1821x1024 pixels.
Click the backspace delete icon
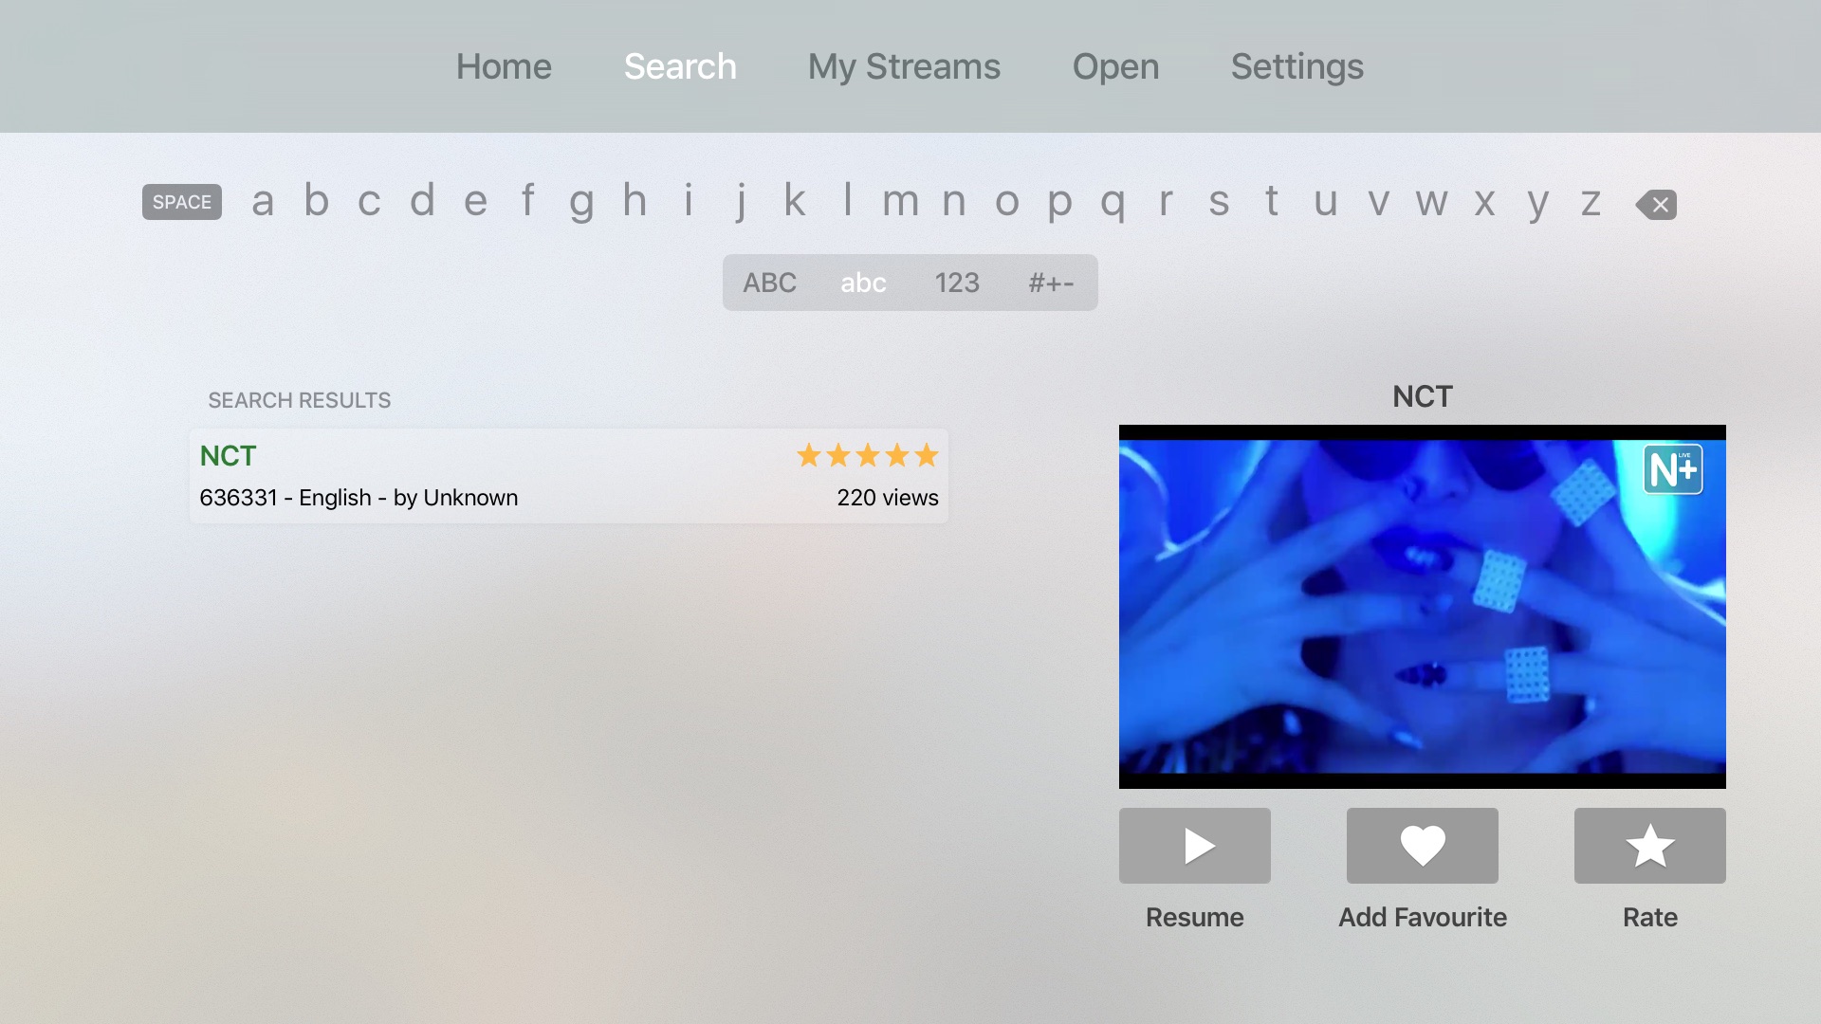click(1655, 201)
